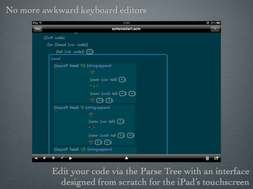This screenshot has width=253, height=189.
Task: Select the " - " string literal
Action: 92,128
